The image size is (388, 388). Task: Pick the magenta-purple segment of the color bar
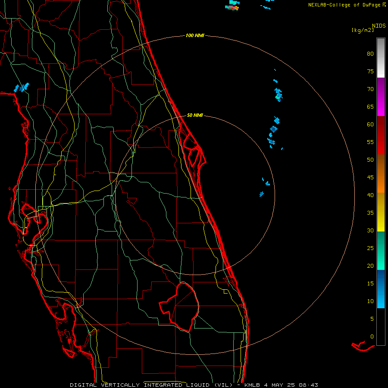click(x=381, y=97)
